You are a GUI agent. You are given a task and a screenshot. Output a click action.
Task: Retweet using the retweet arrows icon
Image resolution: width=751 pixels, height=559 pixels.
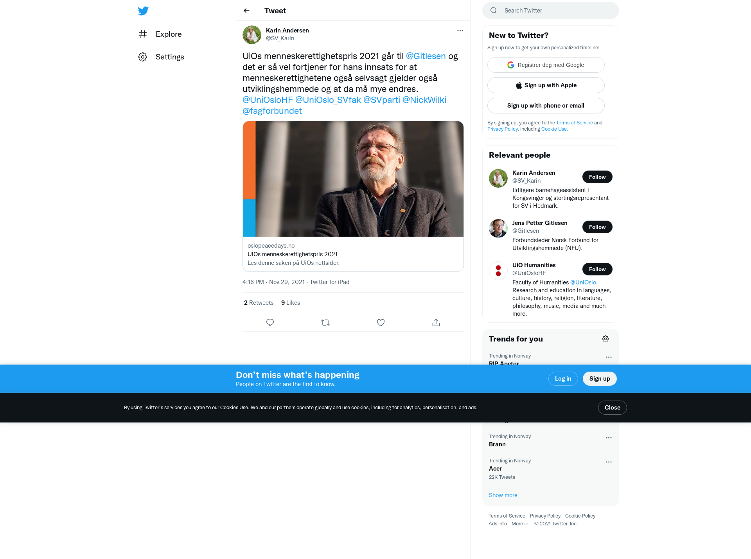coord(325,323)
